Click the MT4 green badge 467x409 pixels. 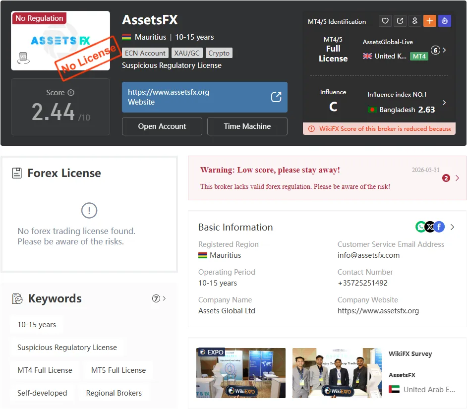(x=419, y=57)
